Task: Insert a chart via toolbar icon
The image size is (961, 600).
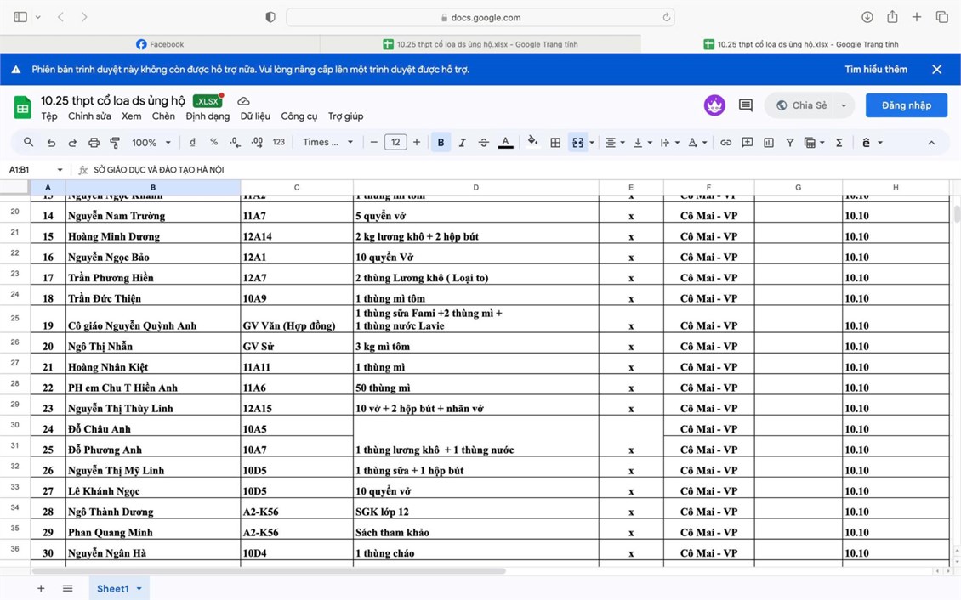Action: [768, 143]
